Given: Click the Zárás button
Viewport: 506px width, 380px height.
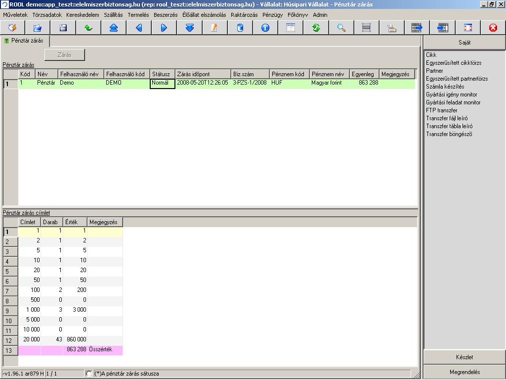Looking at the screenshot, I should (x=65, y=55).
